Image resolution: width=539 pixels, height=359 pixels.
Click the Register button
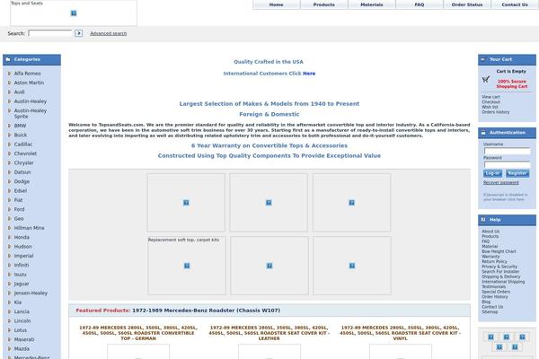point(517,173)
